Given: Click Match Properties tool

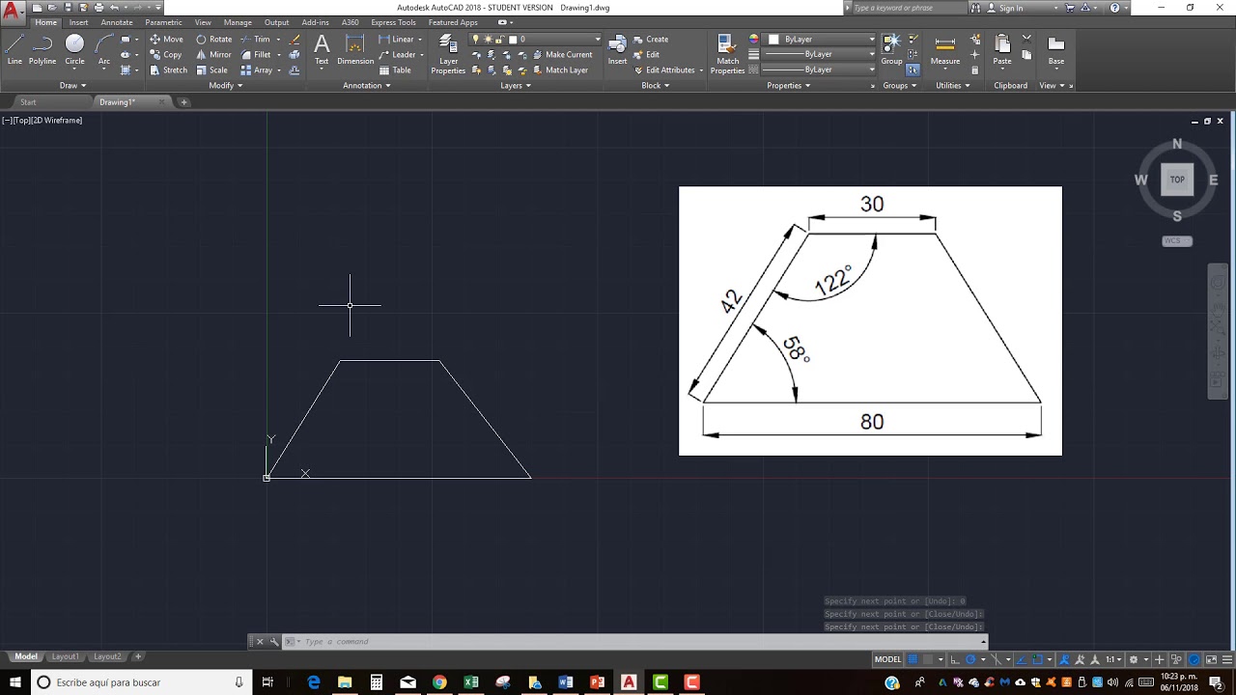Looking at the screenshot, I should pyautogui.click(x=727, y=54).
